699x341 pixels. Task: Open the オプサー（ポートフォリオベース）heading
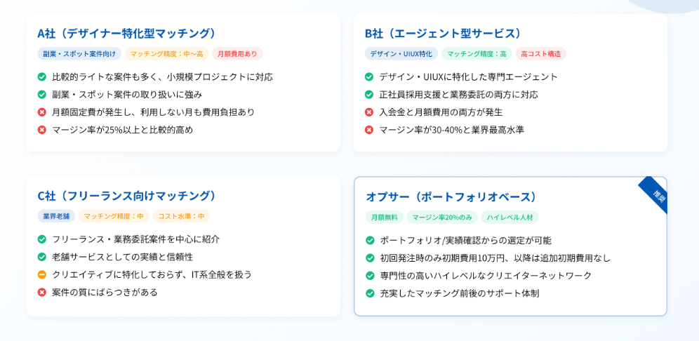454,197
